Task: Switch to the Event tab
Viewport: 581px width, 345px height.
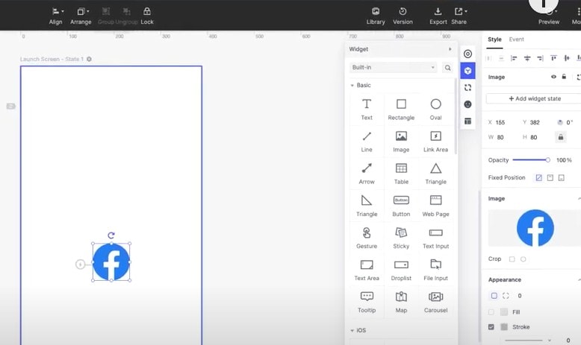Action: (x=516, y=39)
